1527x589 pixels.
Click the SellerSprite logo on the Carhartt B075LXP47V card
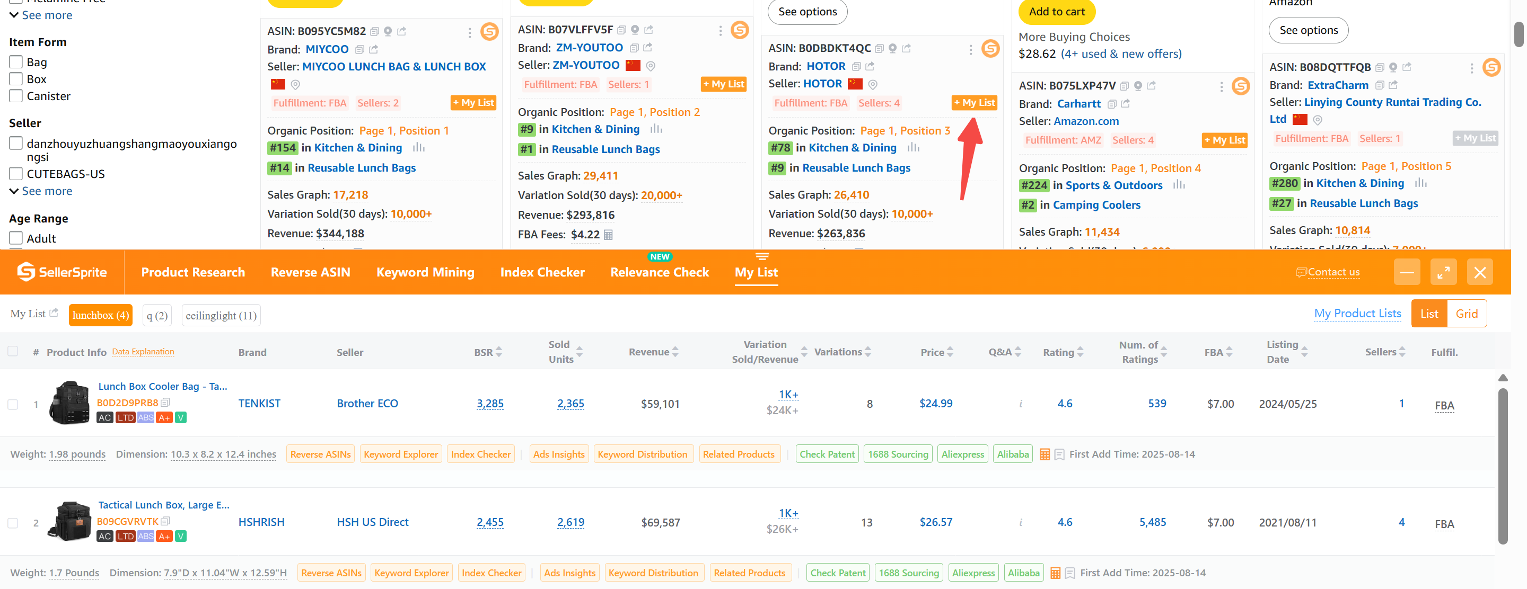[1241, 86]
